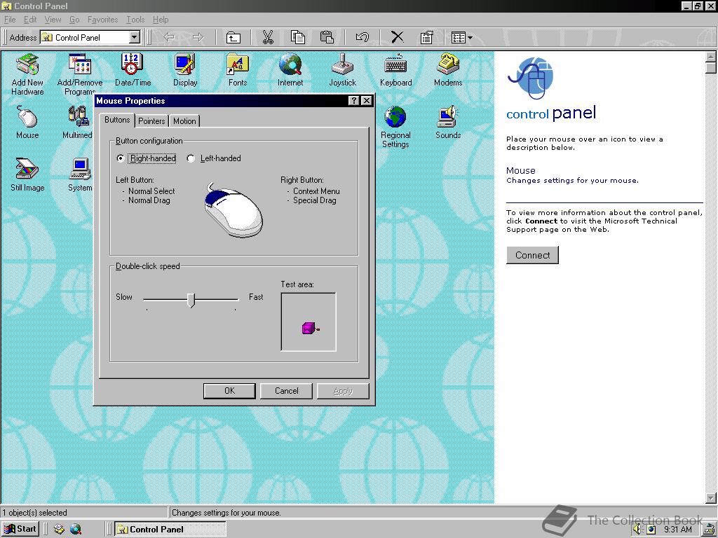Select the Date/Time control panel icon
Image resolution: width=718 pixels, height=538 pixels.
pos(133,70)
